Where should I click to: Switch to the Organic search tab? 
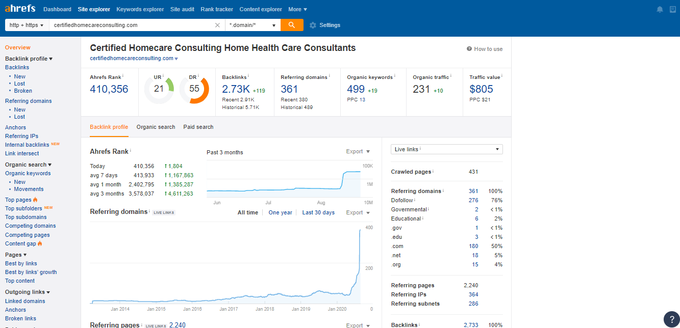(x=156, y=127)
